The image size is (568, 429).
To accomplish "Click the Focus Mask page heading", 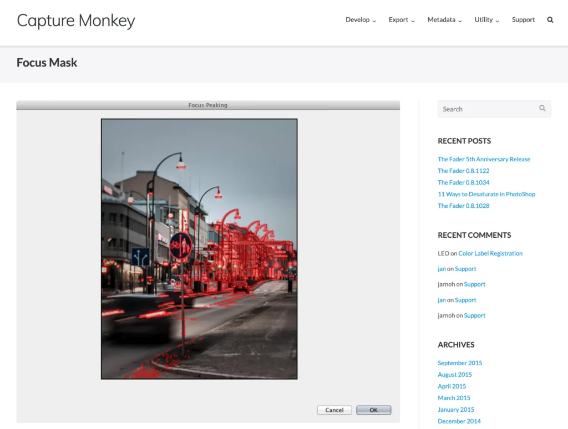I will click(x=47, y=63).
